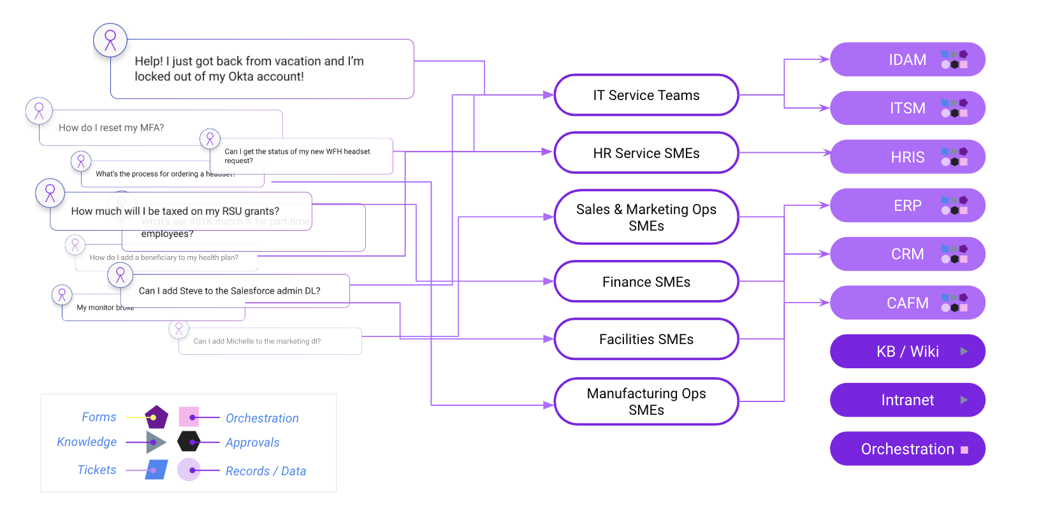Viewport: 1039px width, 525px height.
Task: Select the IT Service Teams node
Action: tap(646, 96)
